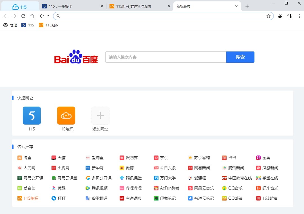304x214 pixels.
Task: Open the 凤凰新闻 link
Action: tap(267, 168)
